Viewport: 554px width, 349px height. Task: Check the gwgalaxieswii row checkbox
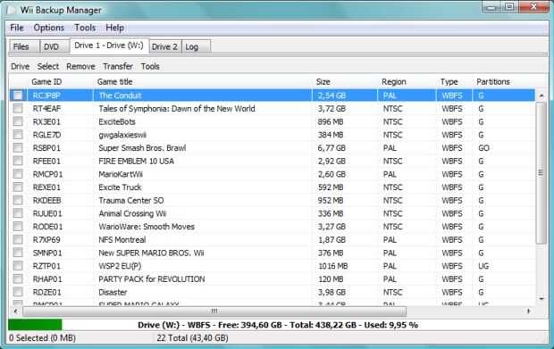pyautogui.click(x=18, y=135)
